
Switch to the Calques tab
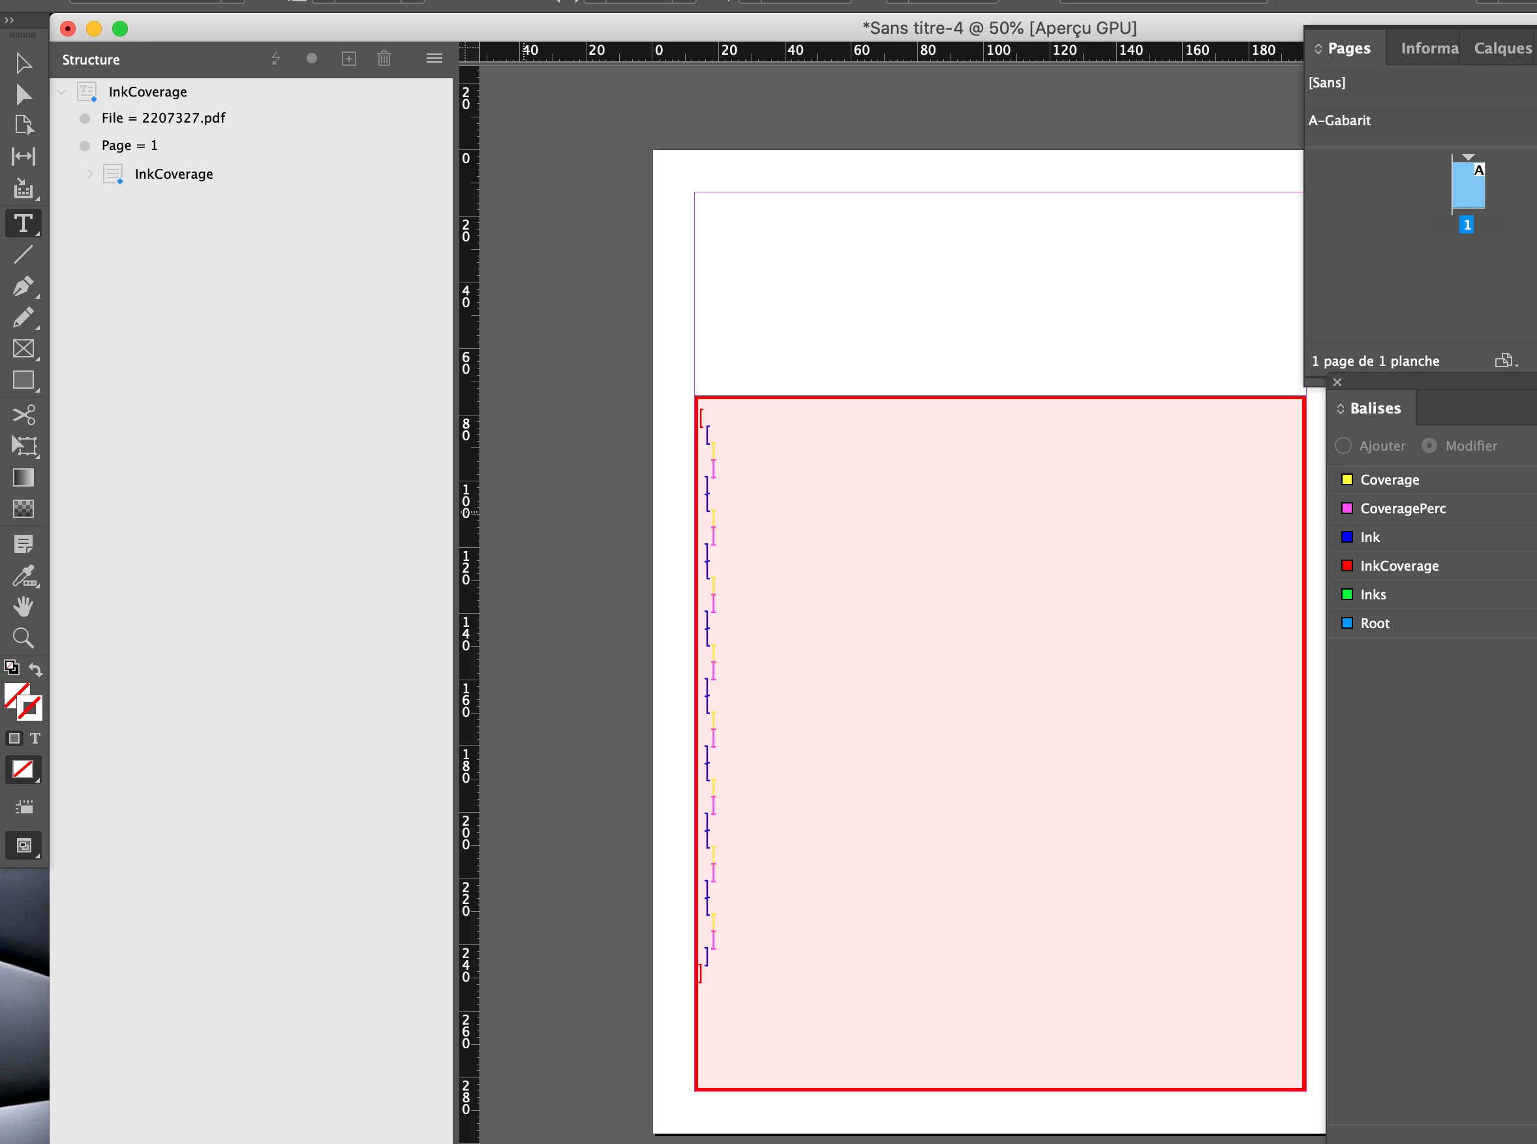(1502, 48)
